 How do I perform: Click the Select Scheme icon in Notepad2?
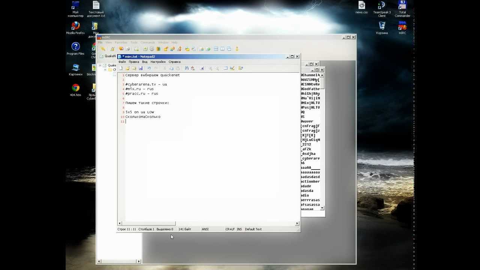point(225,68)
